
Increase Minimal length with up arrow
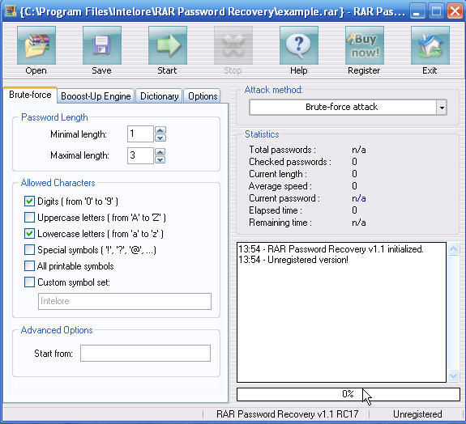click(160, 130)
